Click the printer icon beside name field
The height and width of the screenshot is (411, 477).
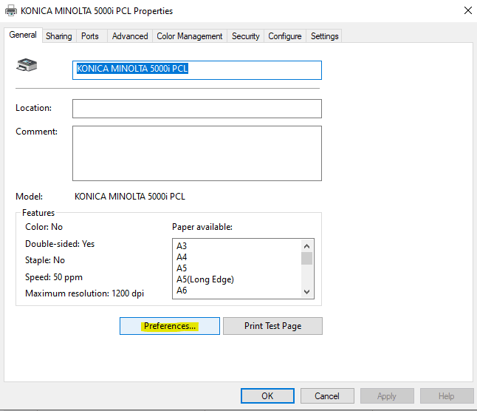[x=27, y=65]
